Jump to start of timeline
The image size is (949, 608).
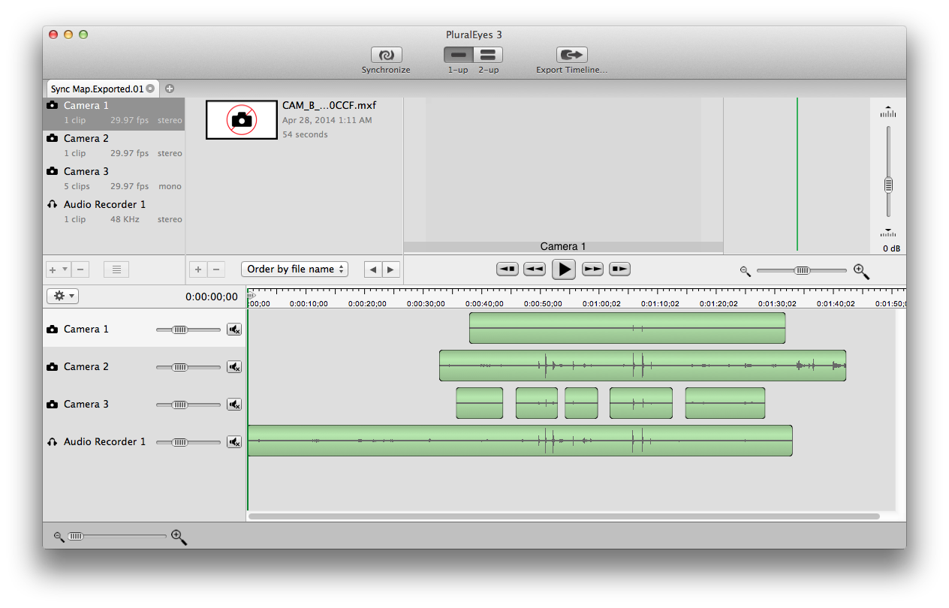[508, 269]
